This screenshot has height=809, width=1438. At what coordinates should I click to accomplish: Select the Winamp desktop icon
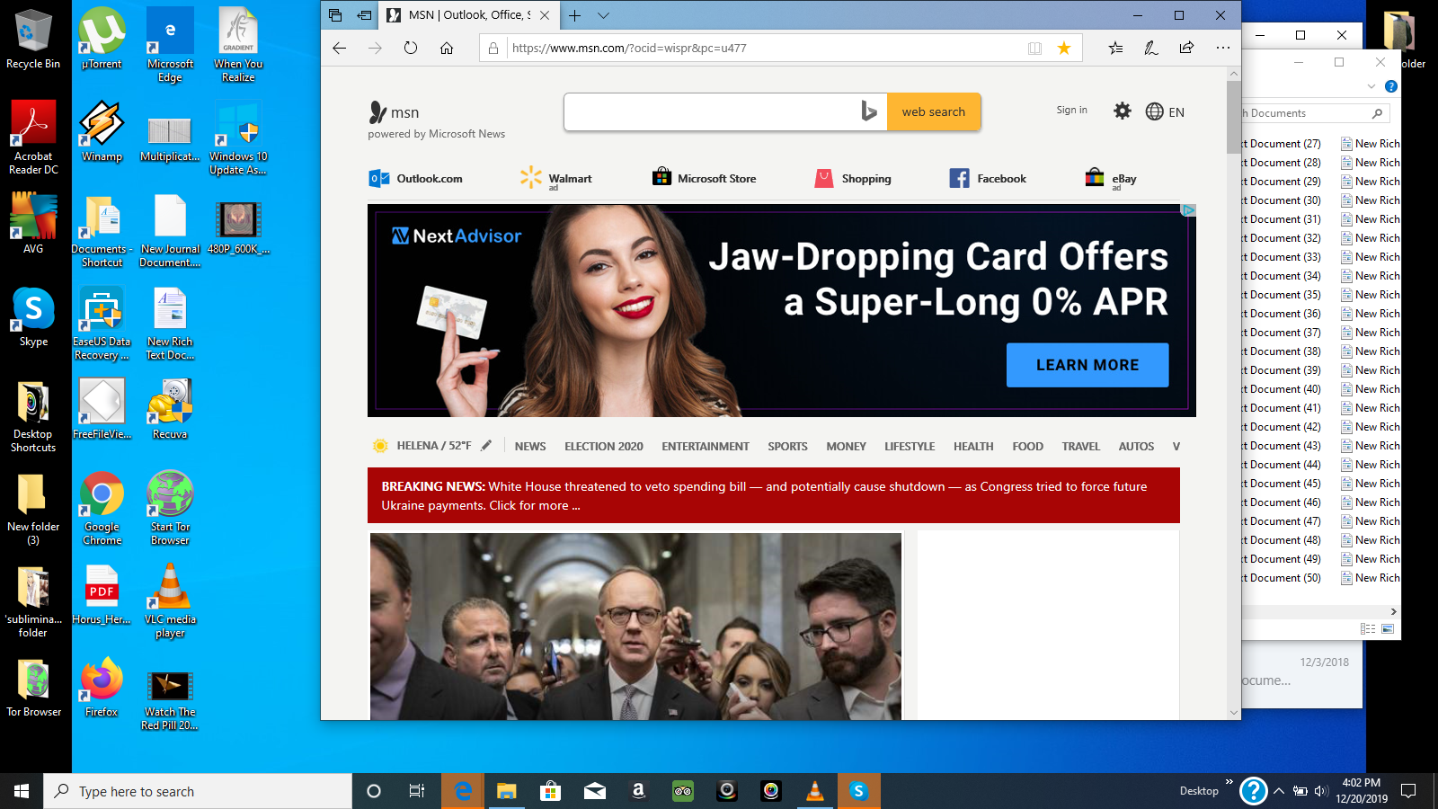tap(102, 131)
